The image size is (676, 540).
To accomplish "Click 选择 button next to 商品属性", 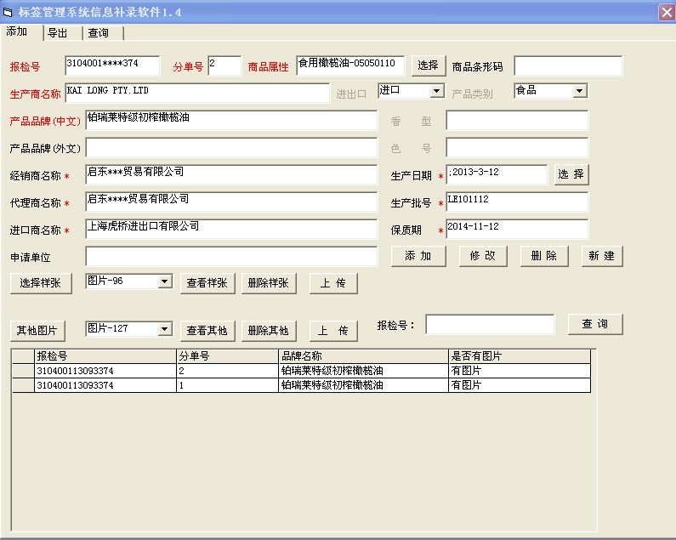I will (x=428, y=65).
